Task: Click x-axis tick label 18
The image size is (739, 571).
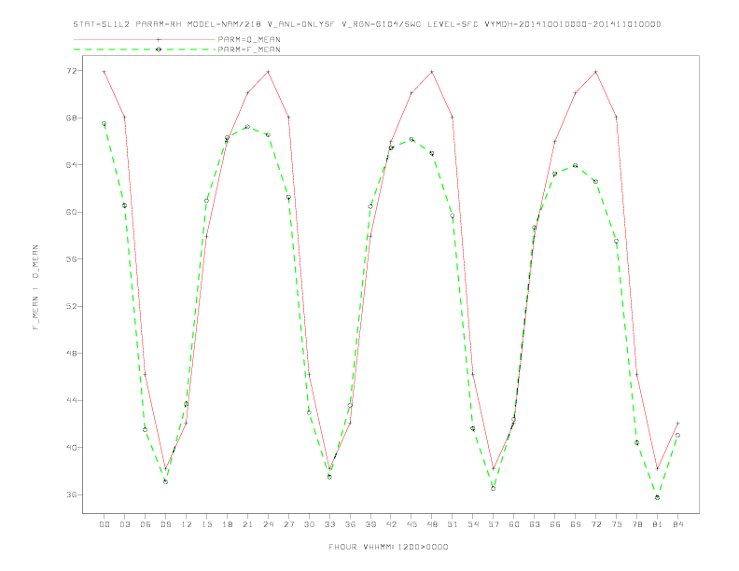Action: (x=227, y=524)
